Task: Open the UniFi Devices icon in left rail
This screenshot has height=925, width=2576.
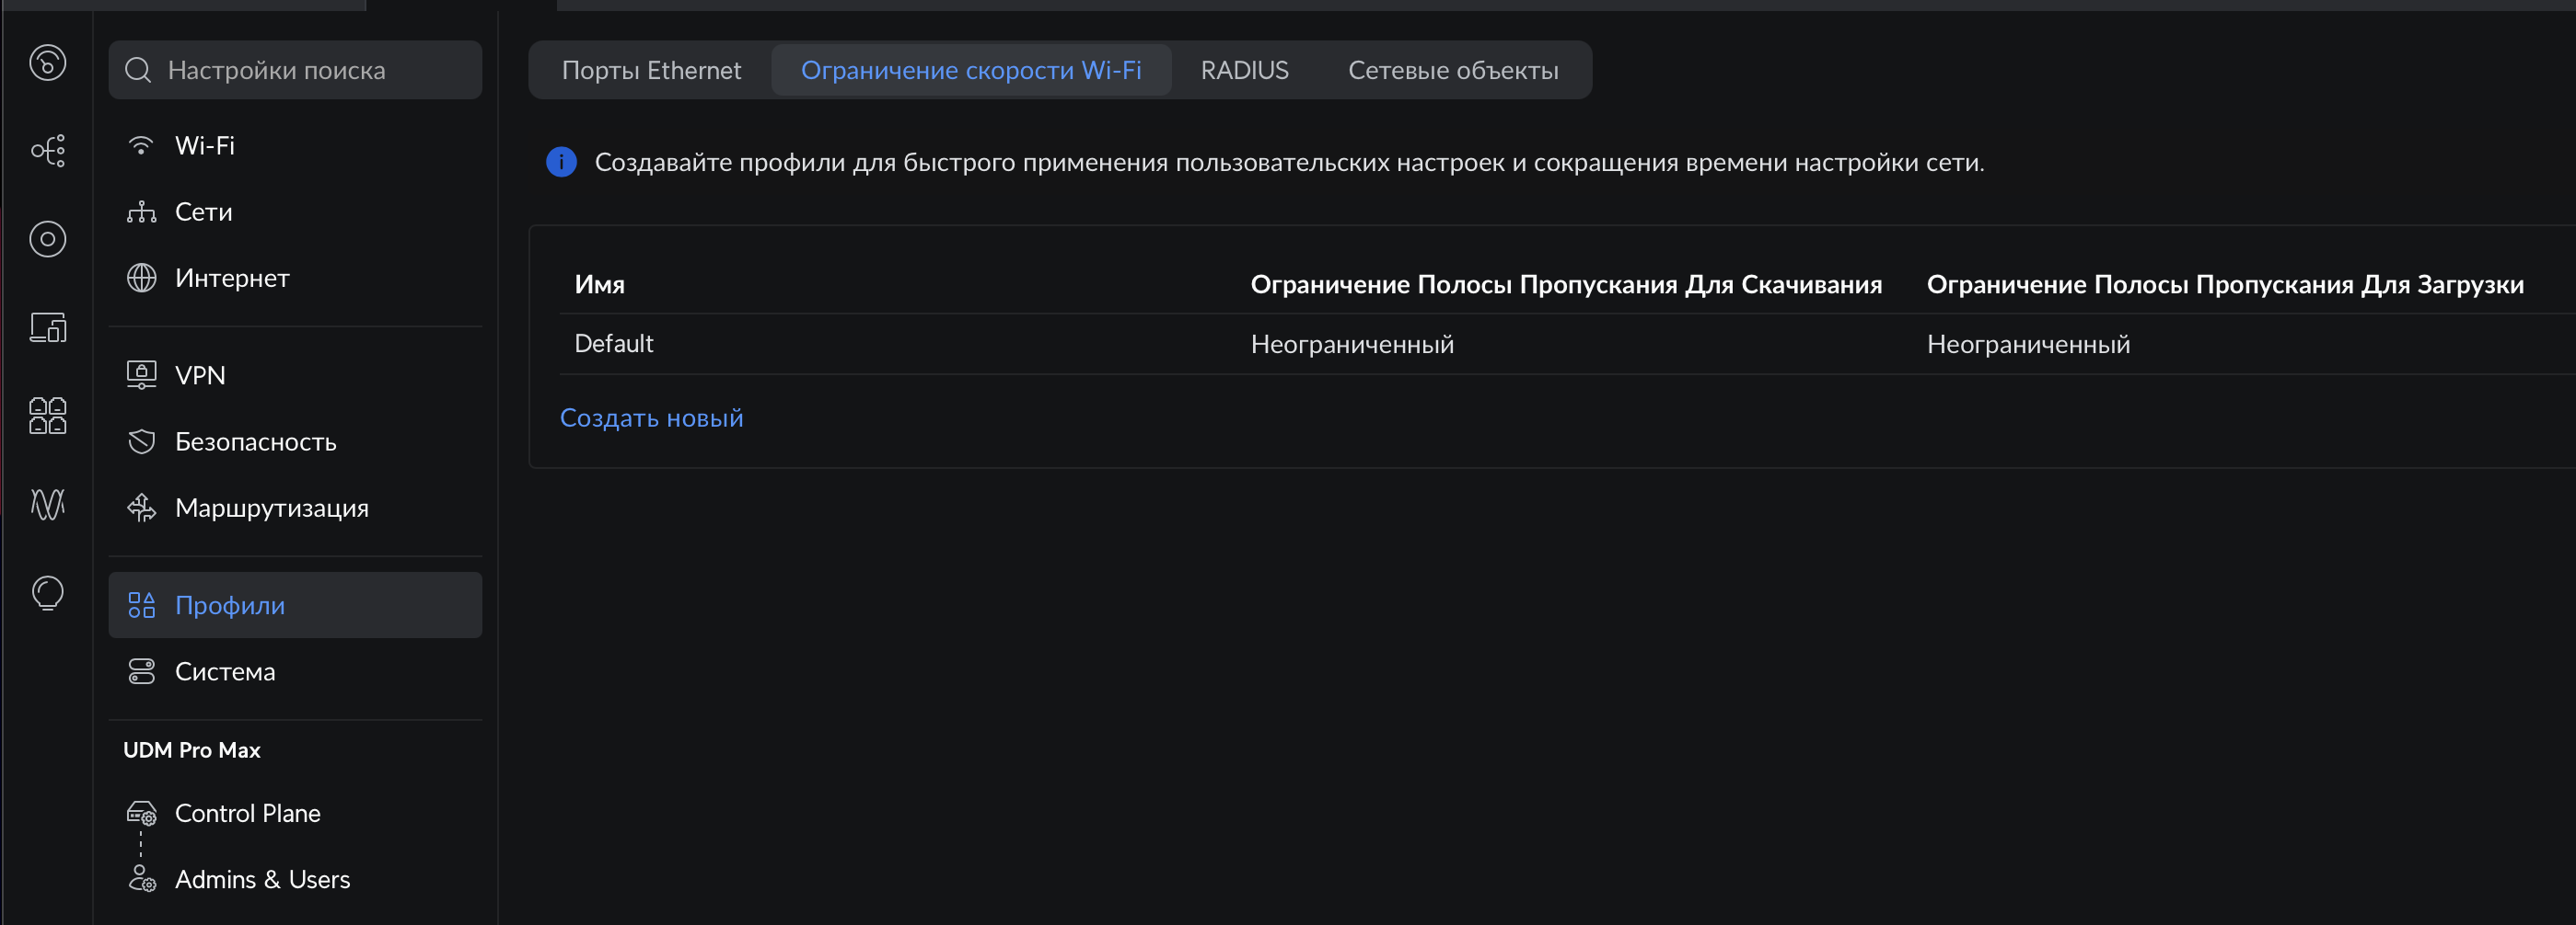Action: tap(47, 239)
